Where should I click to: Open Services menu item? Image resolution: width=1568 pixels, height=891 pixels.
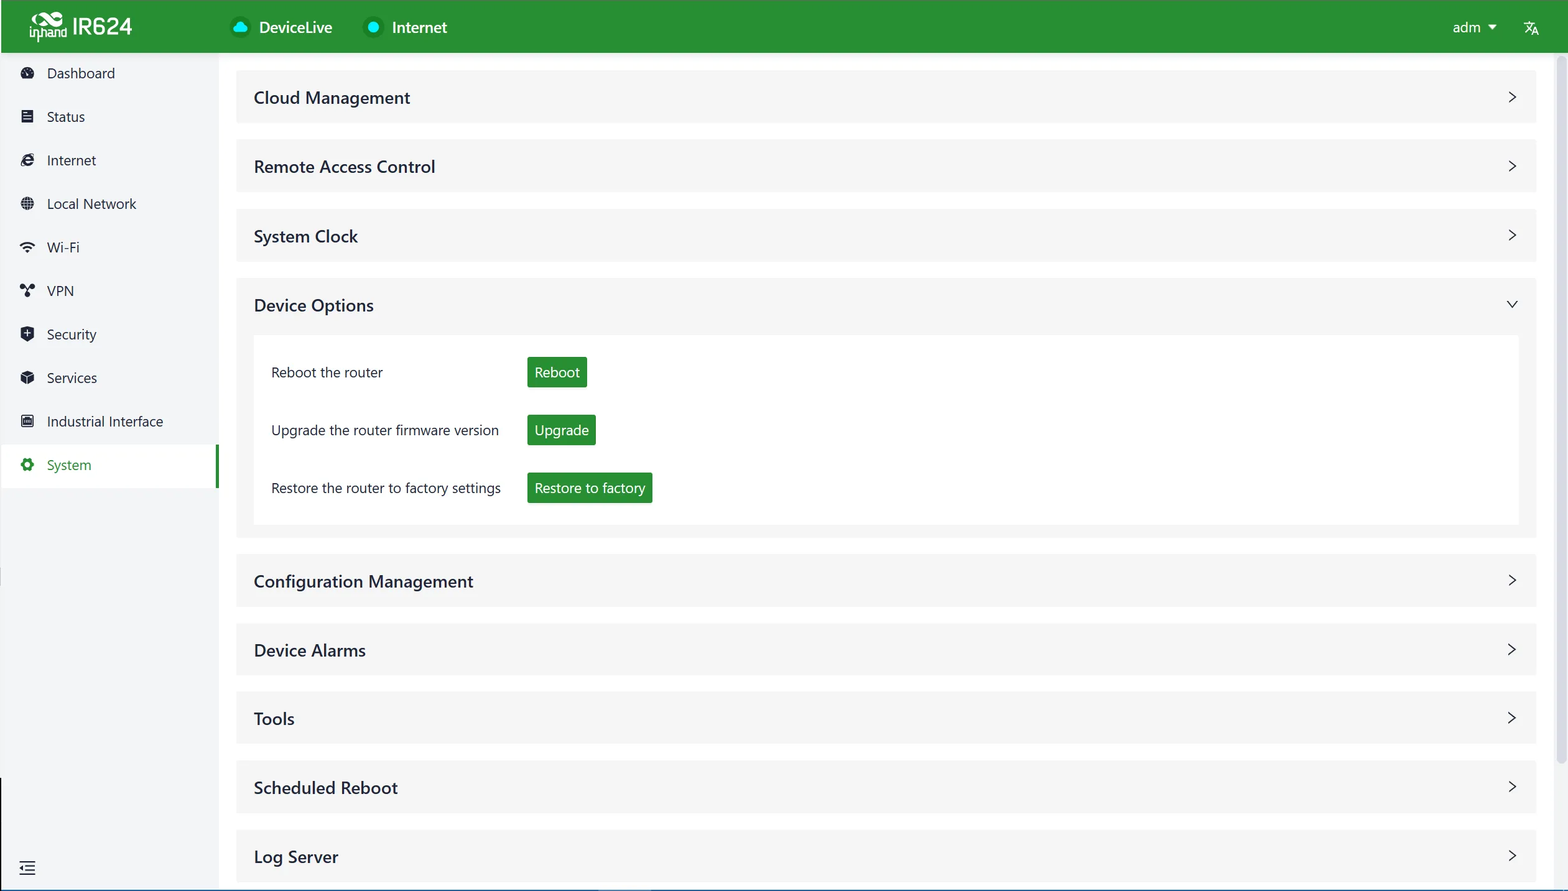[x=109, y=378]
